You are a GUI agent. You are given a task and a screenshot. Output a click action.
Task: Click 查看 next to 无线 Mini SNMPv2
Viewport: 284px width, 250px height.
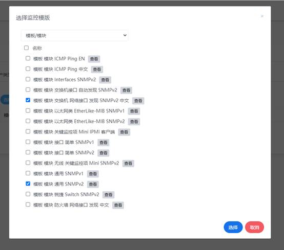coord(128,164)
